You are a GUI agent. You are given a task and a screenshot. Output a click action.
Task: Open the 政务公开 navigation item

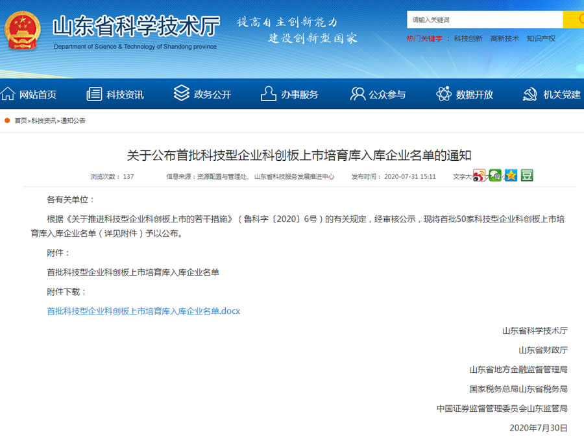click(x=202, y=95)
